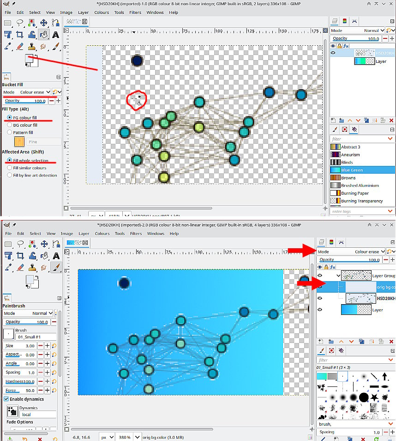Choose the Clone stamp tool in bottom window

pyautogui.click(x=32, y=268)
